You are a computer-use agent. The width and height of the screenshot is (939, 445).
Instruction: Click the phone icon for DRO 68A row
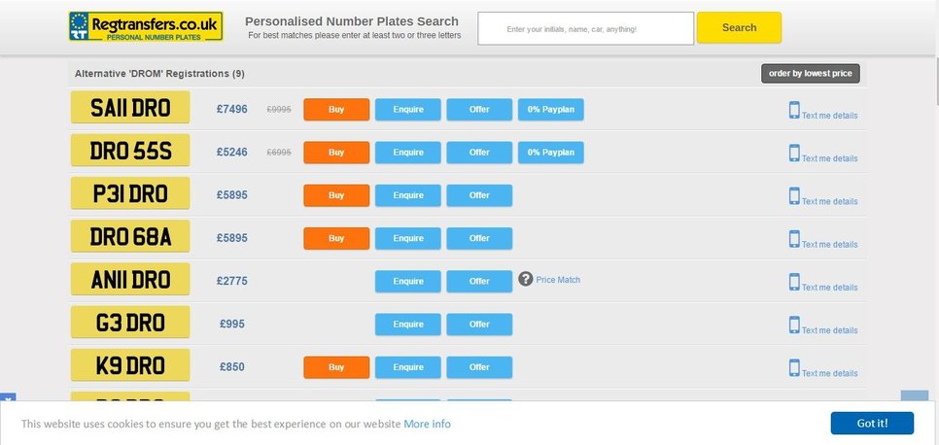(794, 239)
